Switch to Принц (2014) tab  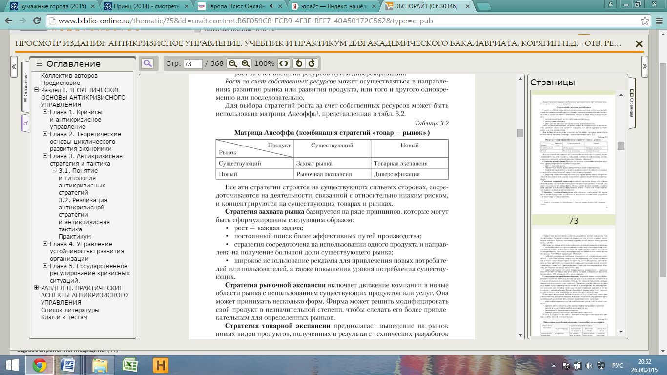(x=146, y=6)
